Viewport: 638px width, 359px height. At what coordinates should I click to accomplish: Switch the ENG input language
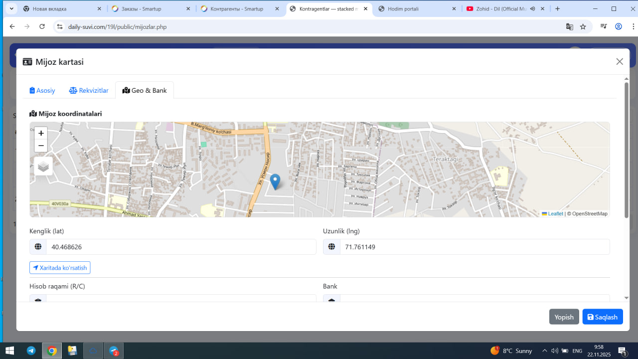click(x=577, y=351)
